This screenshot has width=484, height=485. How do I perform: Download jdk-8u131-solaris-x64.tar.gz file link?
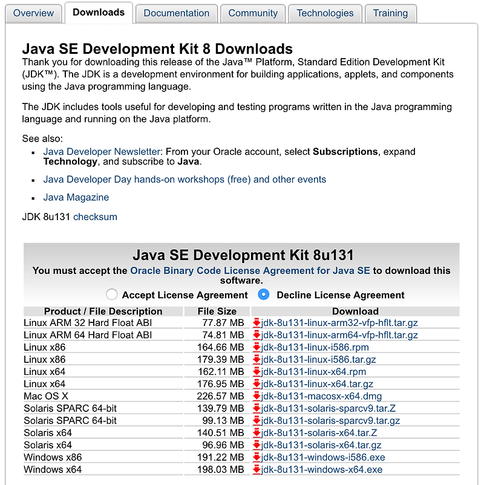[x=321, y=445]
